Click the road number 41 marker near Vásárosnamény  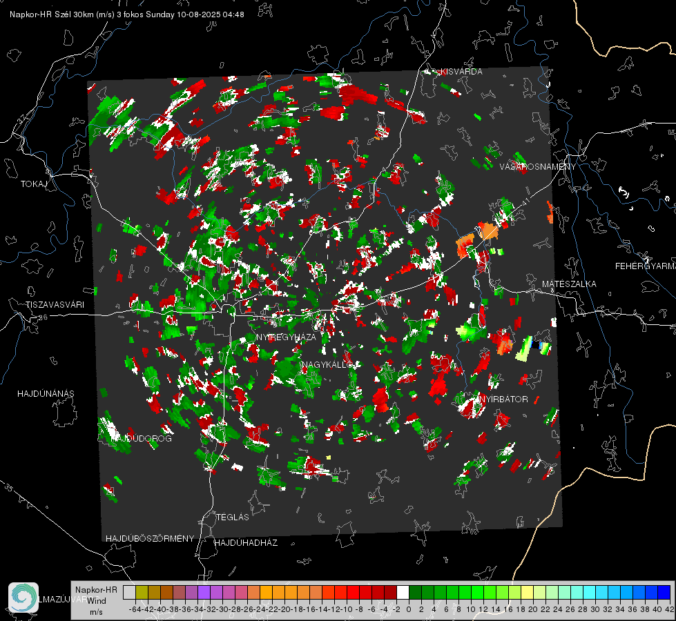[x=525, y=201]
